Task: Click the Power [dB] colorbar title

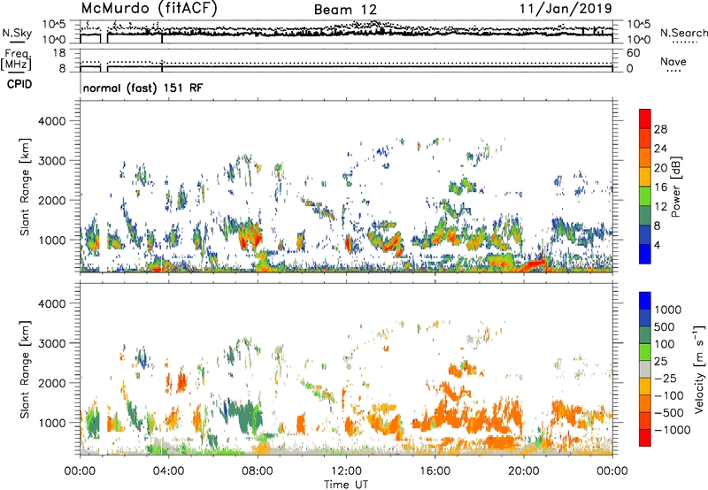Action: (x=675, y=187)
